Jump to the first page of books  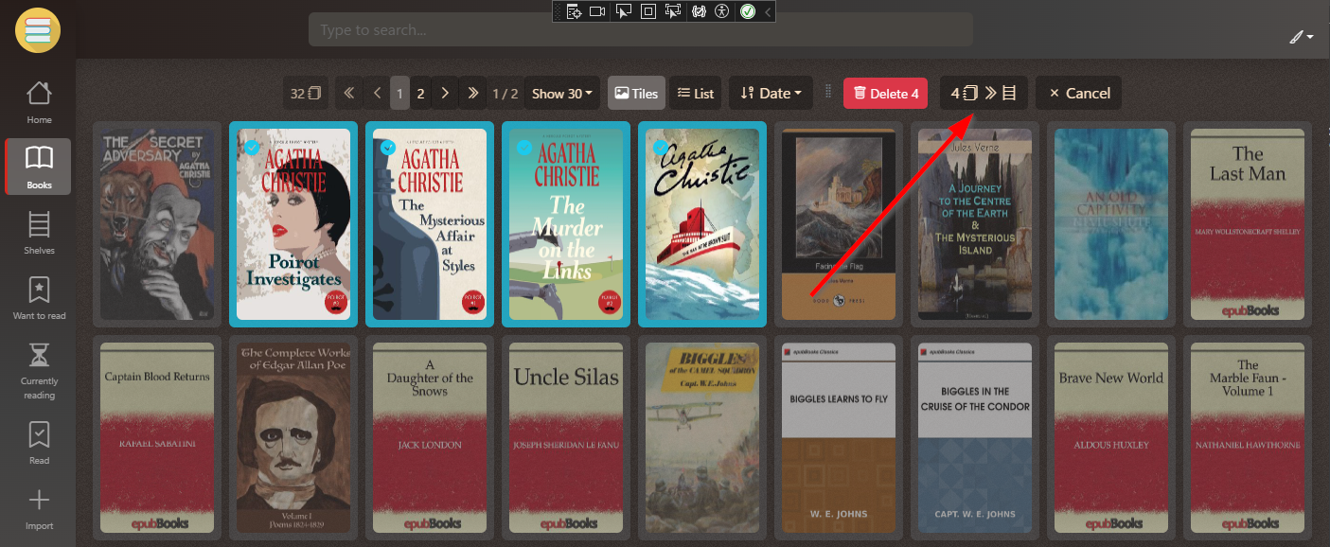point(349,93)
